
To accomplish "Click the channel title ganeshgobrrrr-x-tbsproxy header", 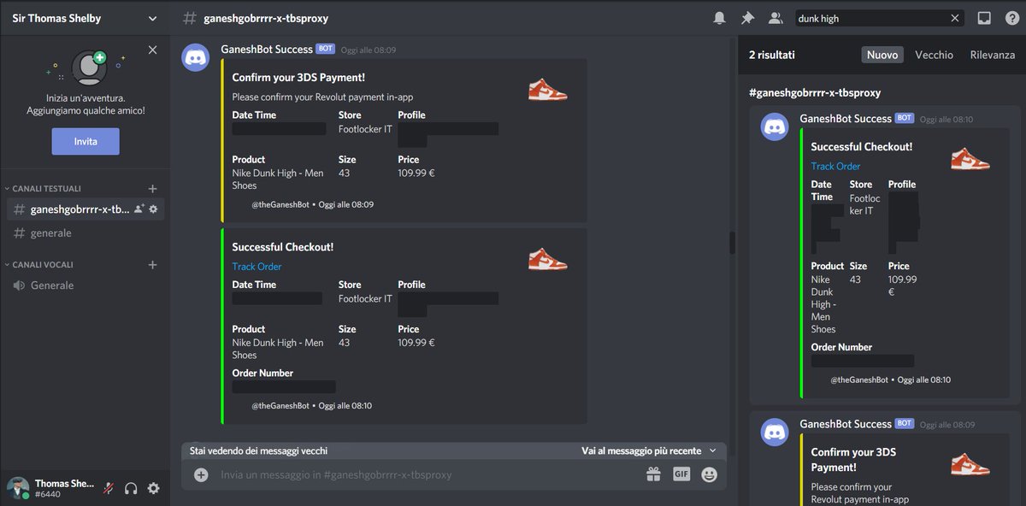I will (265, 18).
